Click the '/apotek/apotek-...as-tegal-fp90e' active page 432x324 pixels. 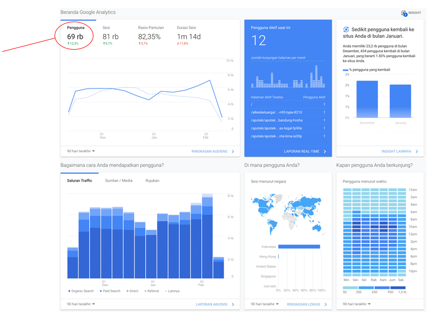point(276,129)
